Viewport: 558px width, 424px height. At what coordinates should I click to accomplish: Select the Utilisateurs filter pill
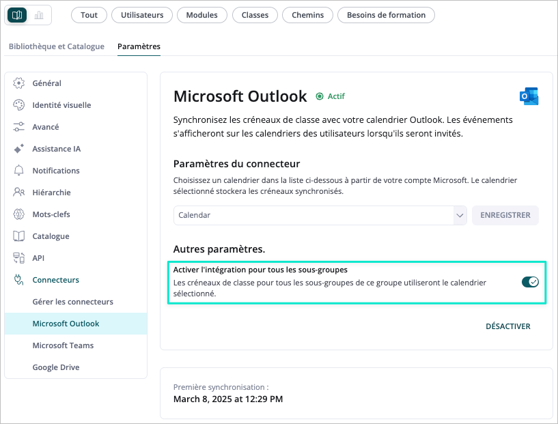[x=142, y=15]
